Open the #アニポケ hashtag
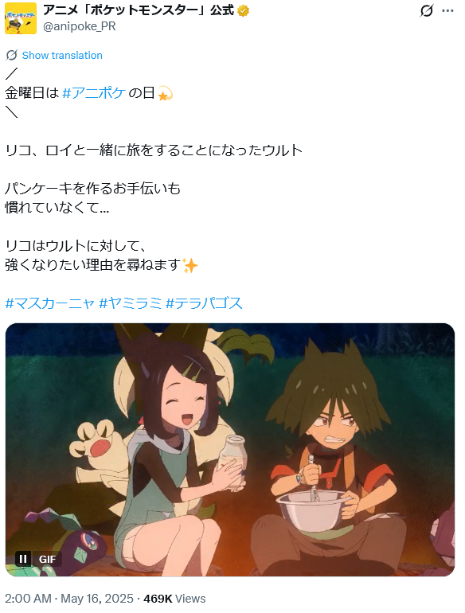Image resolution: width=465 pixels, height=613 pixels. 94,93
